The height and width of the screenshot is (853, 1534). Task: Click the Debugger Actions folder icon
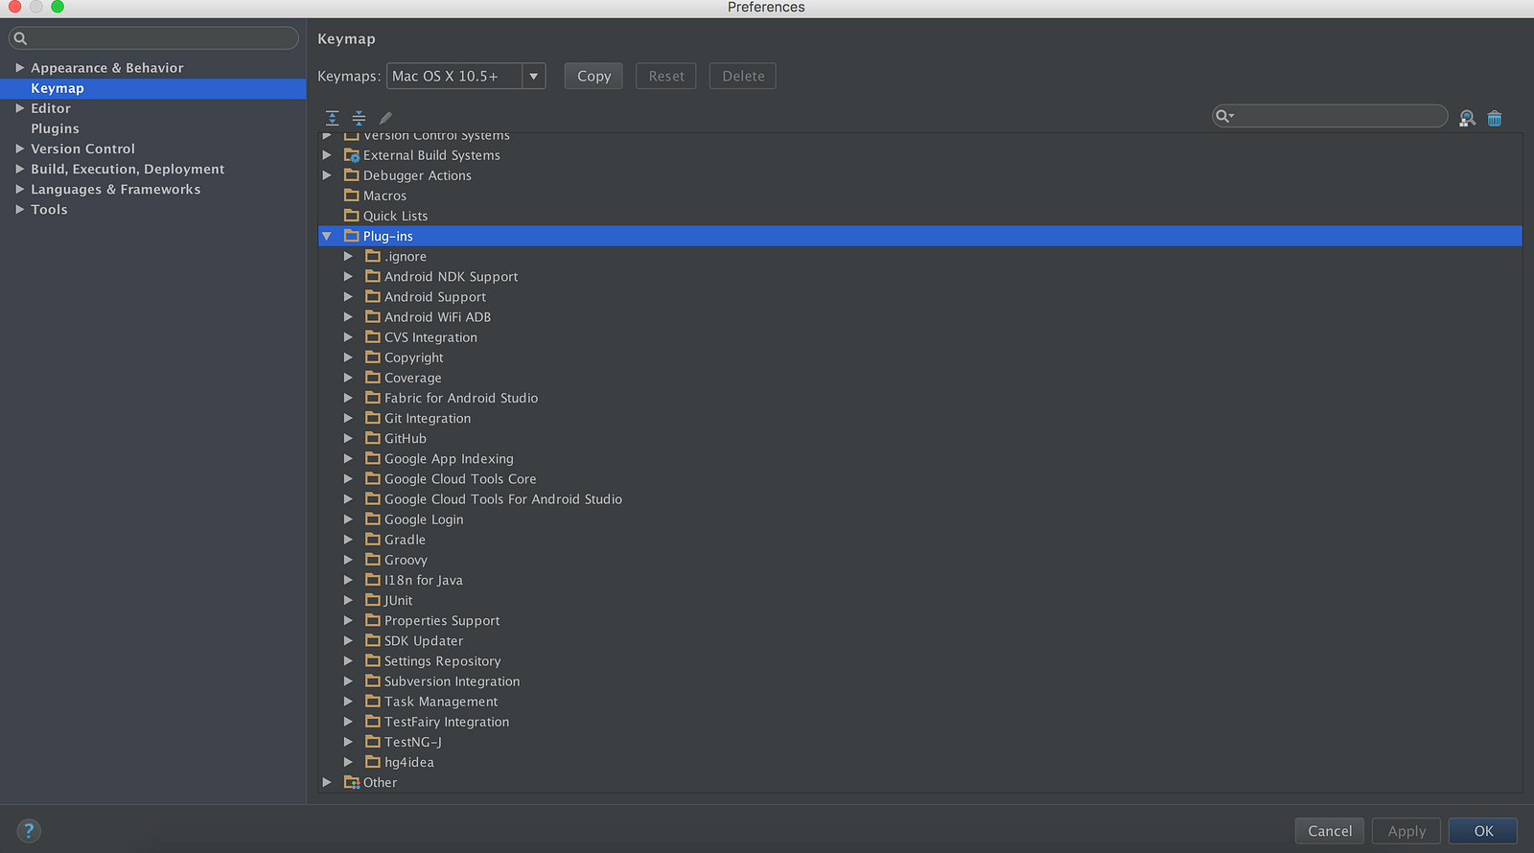coord(352,175)
